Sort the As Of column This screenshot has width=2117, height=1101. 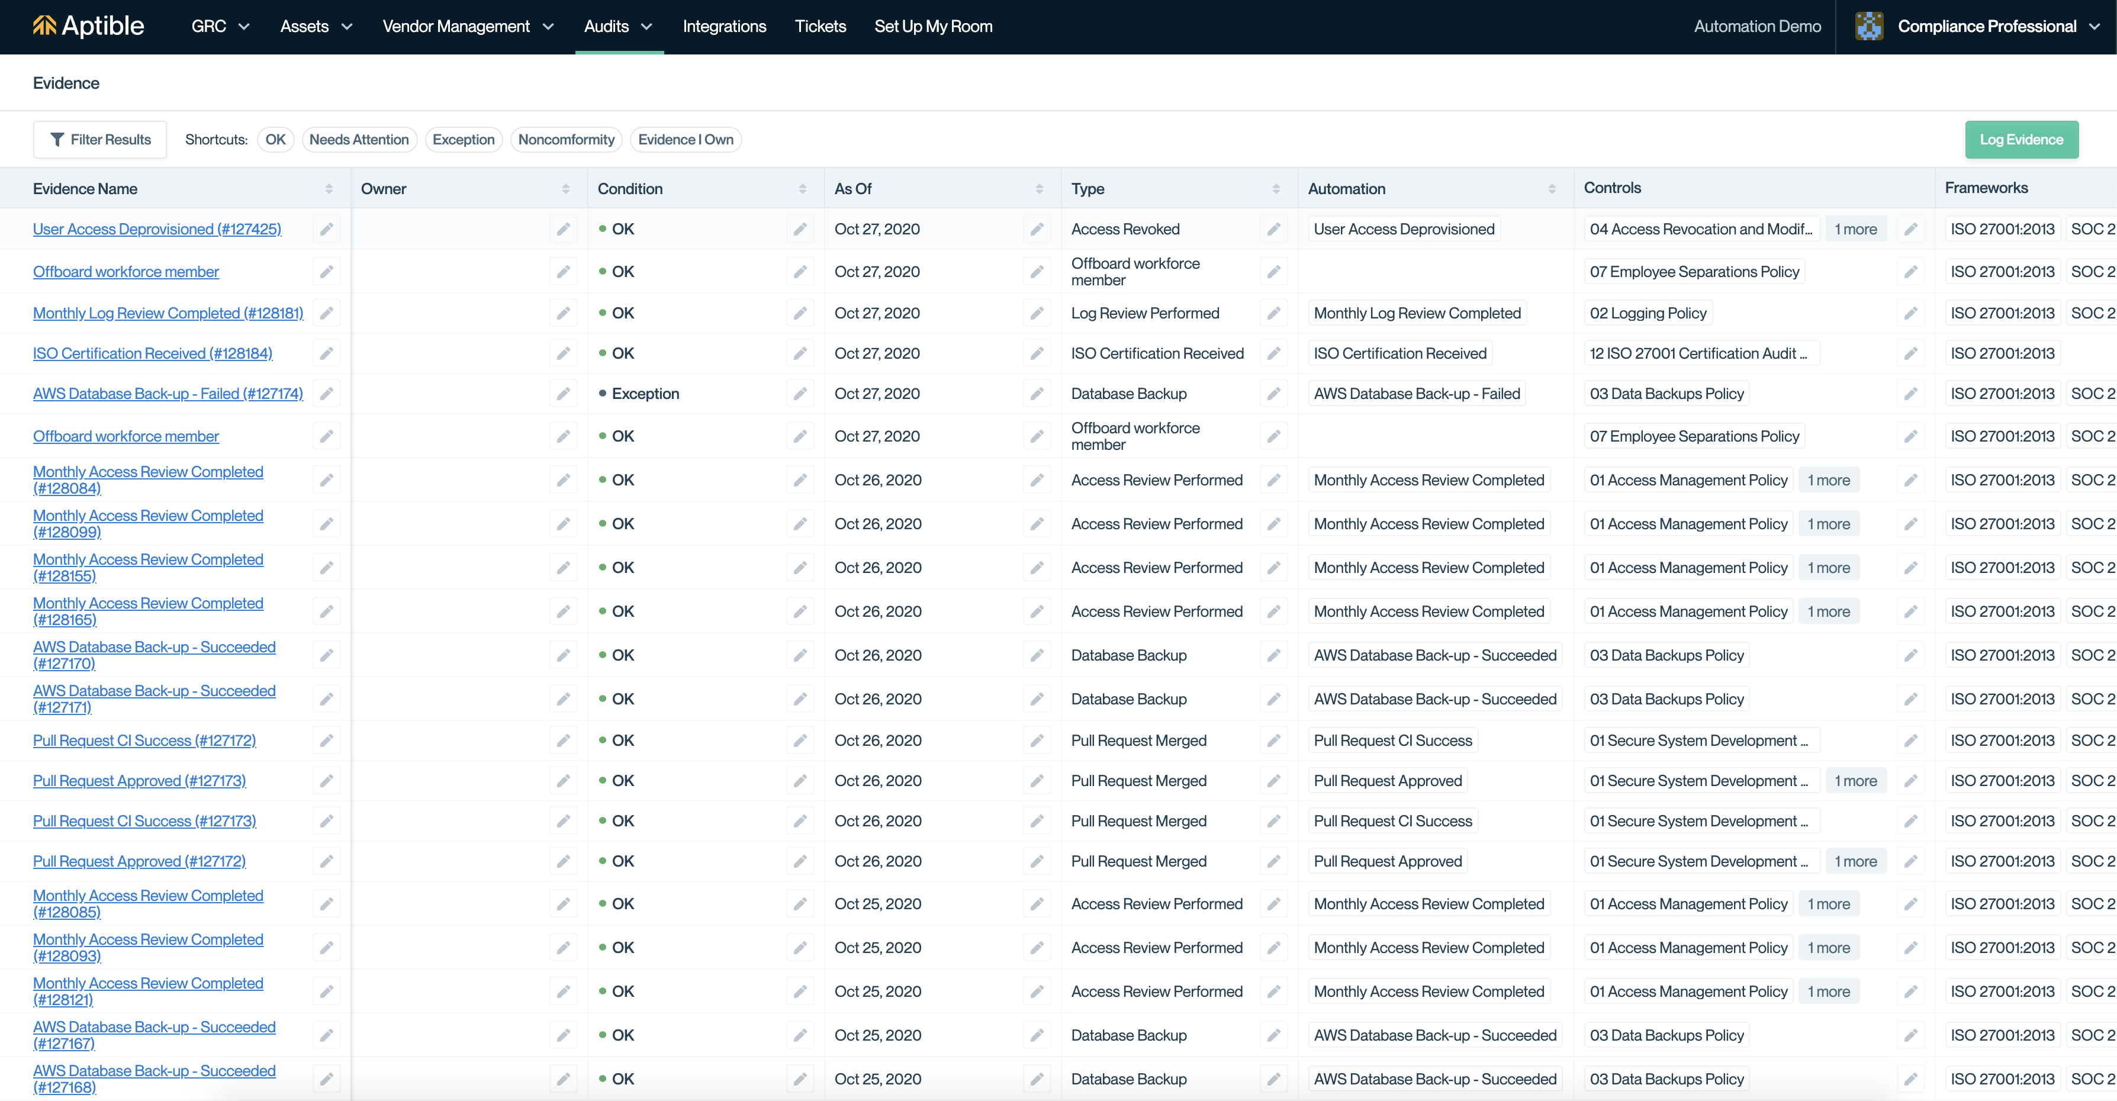click(1039, 189)
